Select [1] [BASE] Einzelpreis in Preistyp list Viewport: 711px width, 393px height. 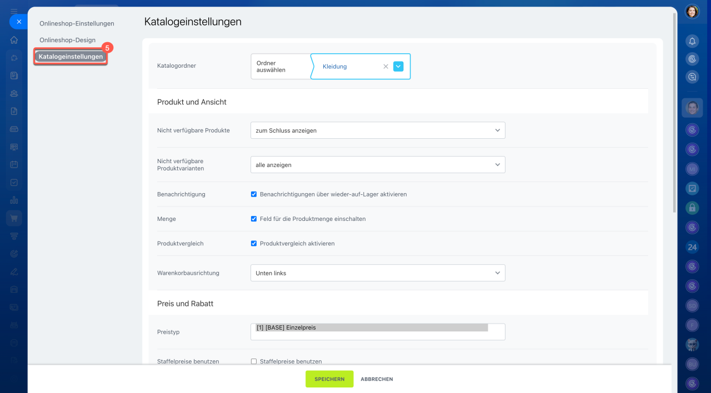(x=372, y=327)
